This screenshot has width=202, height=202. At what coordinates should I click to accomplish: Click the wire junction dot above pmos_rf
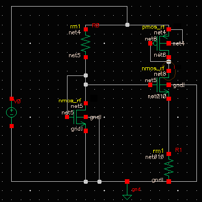pyautogui.click(x=127, y=25)
